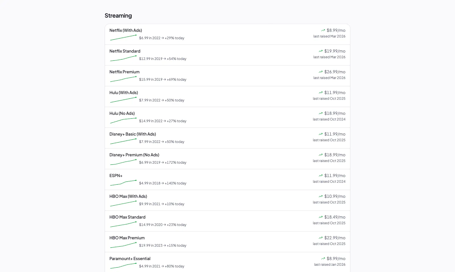Viewport: 455px width, 272px height.
Task: Select the Disney+ Premium (No Ads) entry
Action: [x=227, y=159]
